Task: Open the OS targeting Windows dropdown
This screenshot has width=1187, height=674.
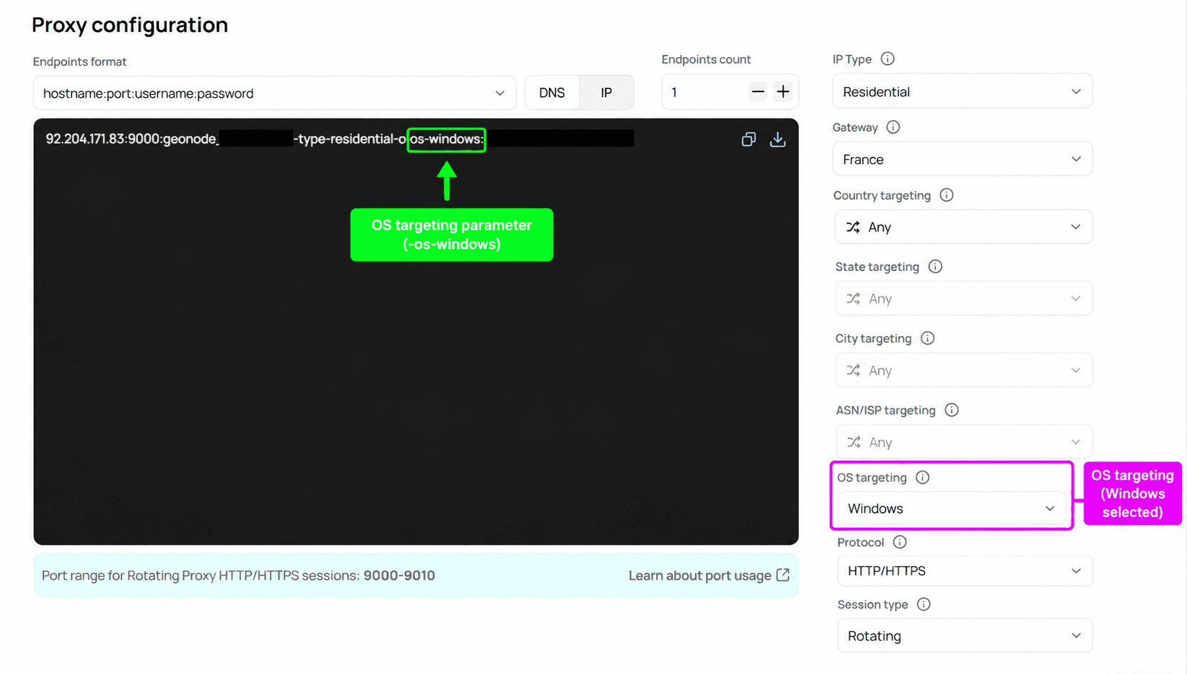Action: tap(951, 509)
